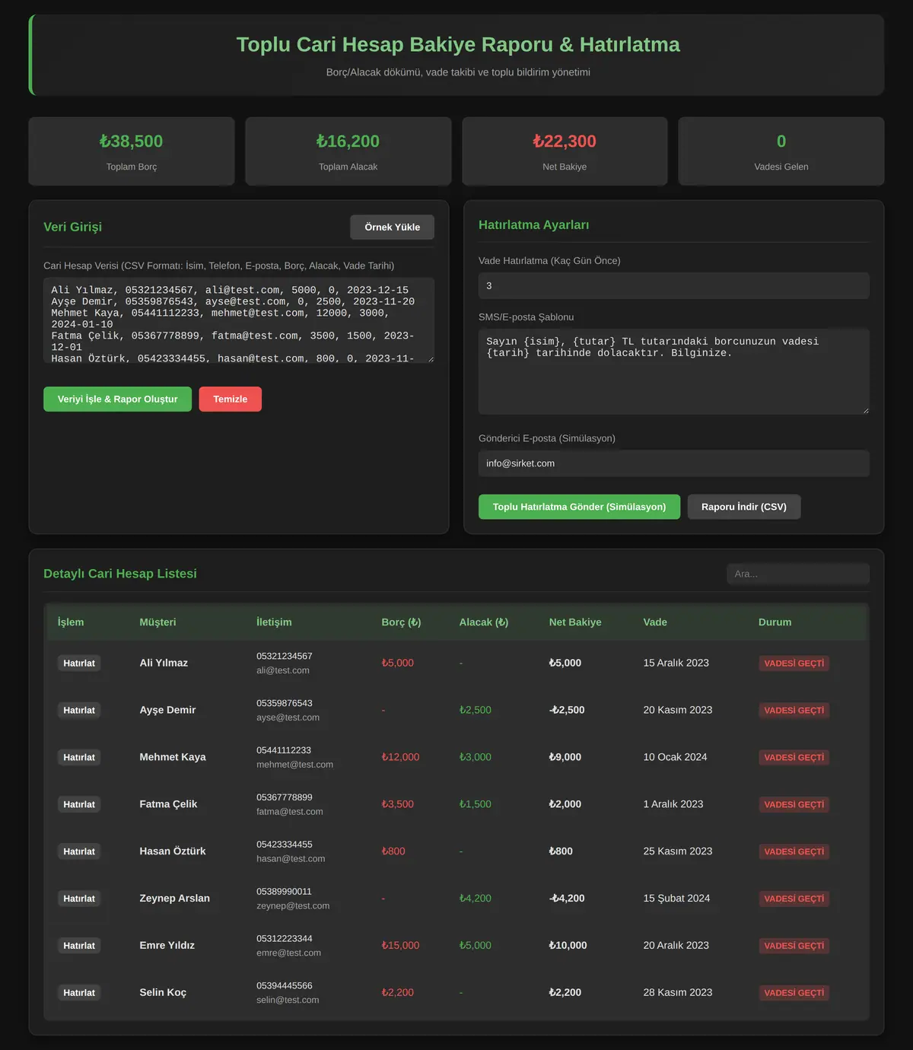Click the customer name Selin Koç

(163, 993)
